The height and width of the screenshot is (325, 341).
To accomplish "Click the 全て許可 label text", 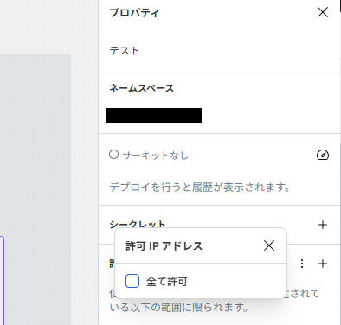I will click(167, 282).
